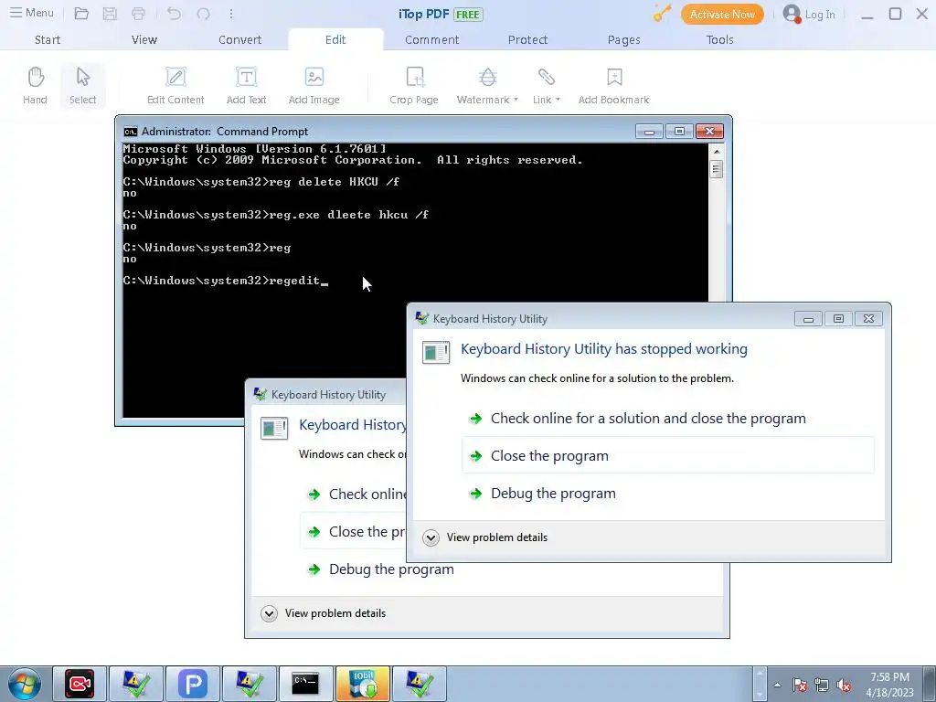This screenshot has width=936, height=702.
Task: Click Log In account button
Action: (x=809, y=15)
